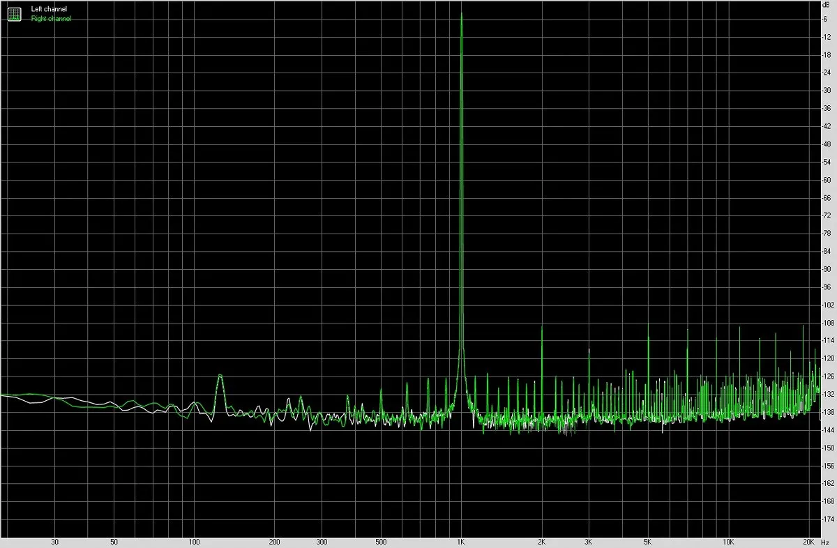837x548 pixels.
Task: Click the "-12" dB axis value
Action: click(x=827, y=37)
